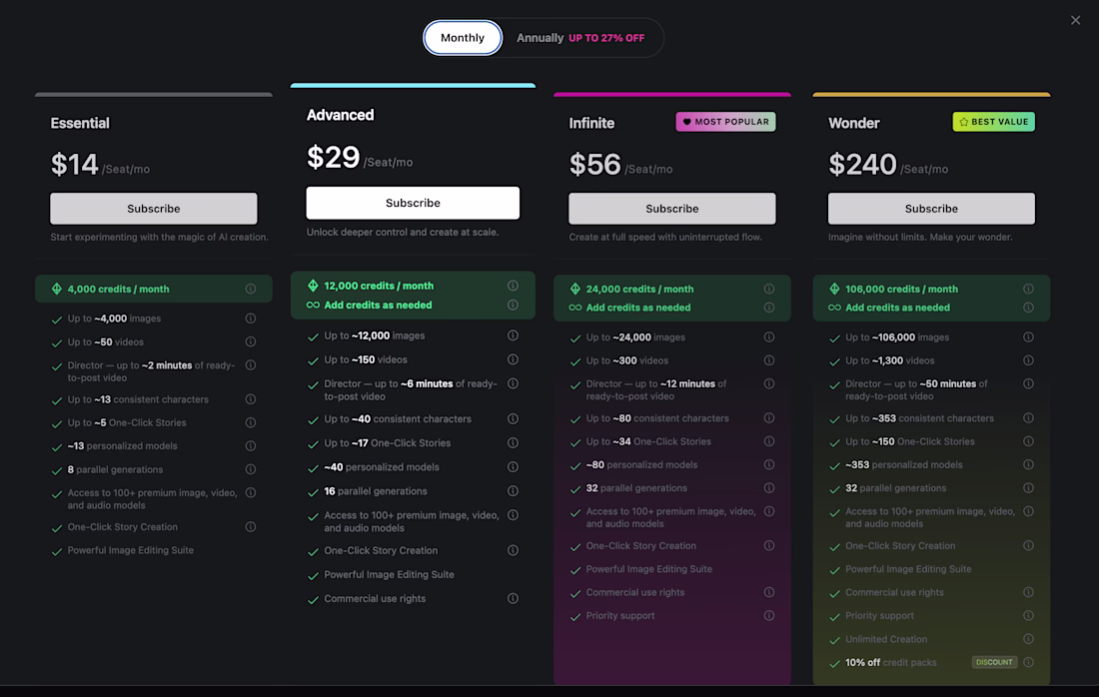Click the Wonder plan title
Viewport: 1099px width, 697px height.
pos(853,123)
